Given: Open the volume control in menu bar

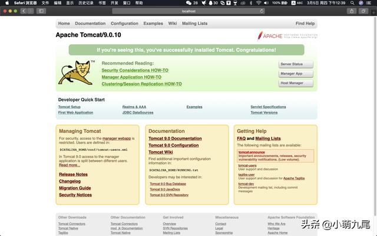Looking at the screenshot, I should click(266, 3).
